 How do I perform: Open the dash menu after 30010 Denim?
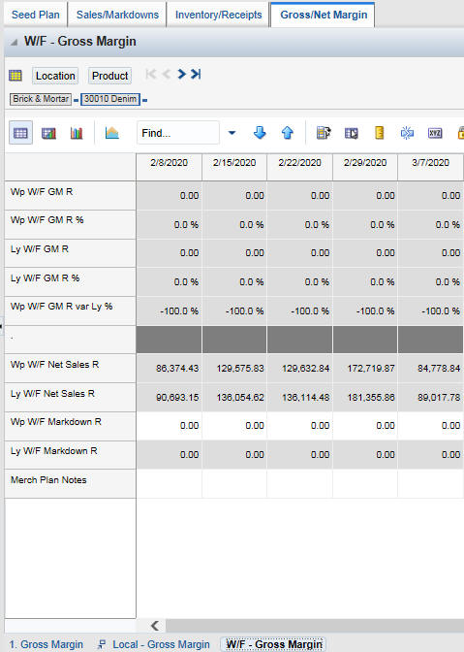coord(145,100)
